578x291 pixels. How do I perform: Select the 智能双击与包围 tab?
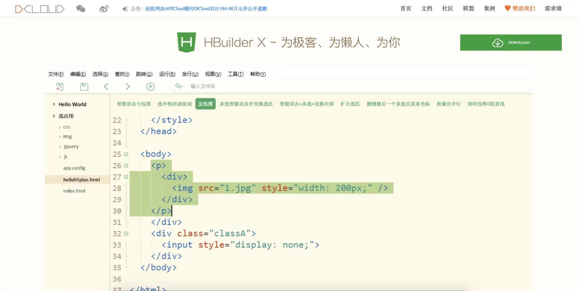[134, 104]
